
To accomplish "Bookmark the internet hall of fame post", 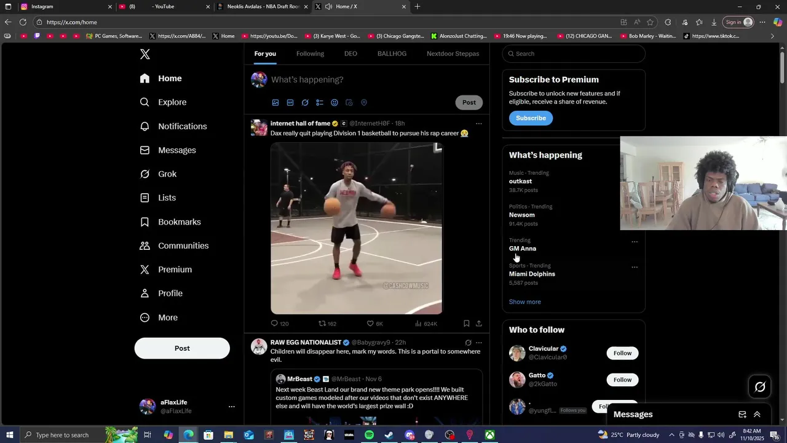I will point(466,324).
